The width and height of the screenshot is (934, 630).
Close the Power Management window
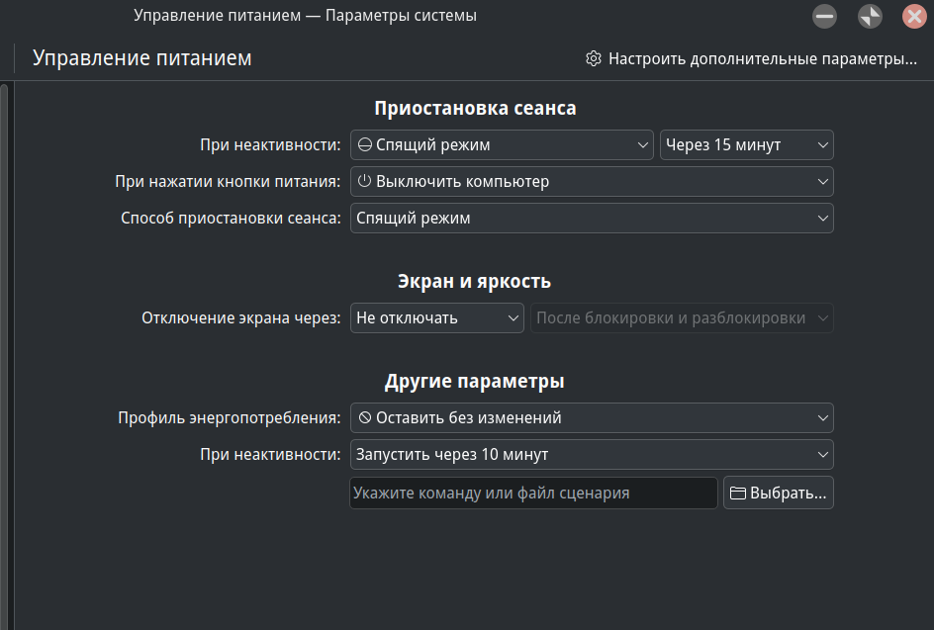914,16
